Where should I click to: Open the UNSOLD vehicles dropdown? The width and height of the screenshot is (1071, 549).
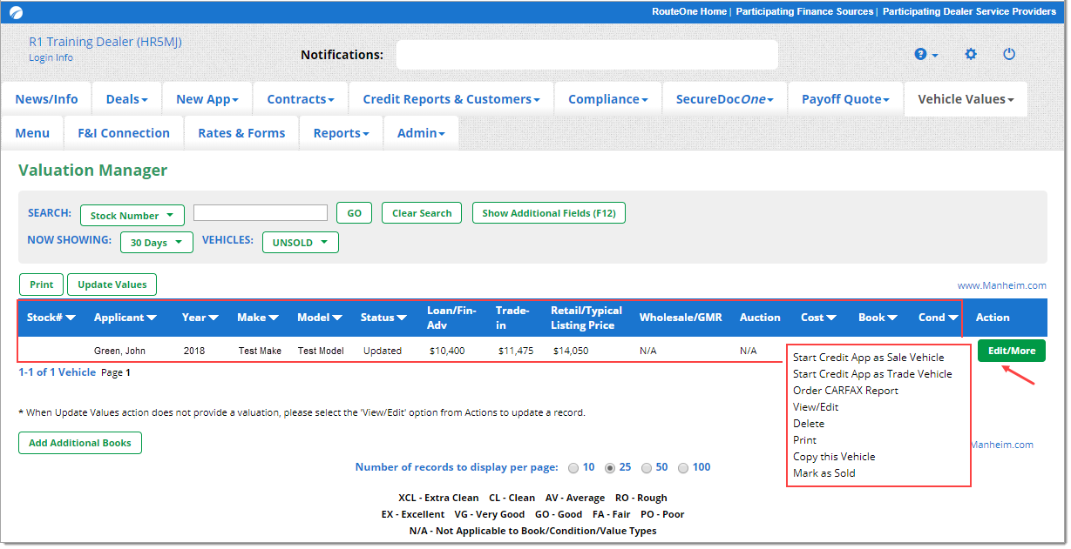301,242
